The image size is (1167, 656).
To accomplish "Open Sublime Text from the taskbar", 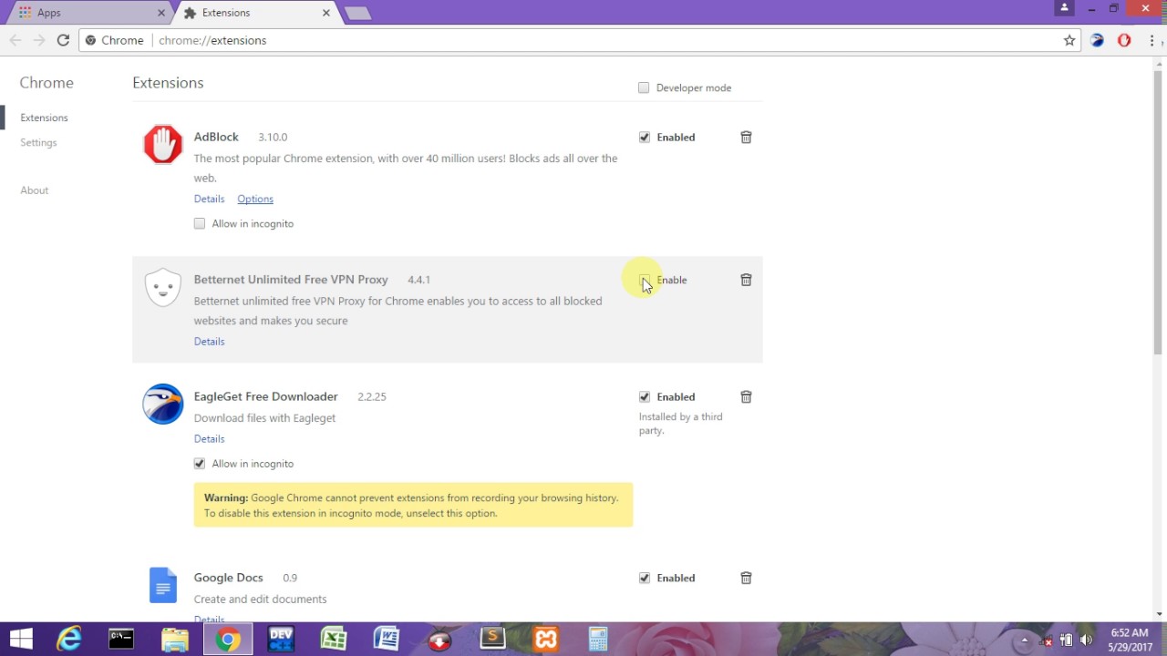I will click(x=492, y=639).
